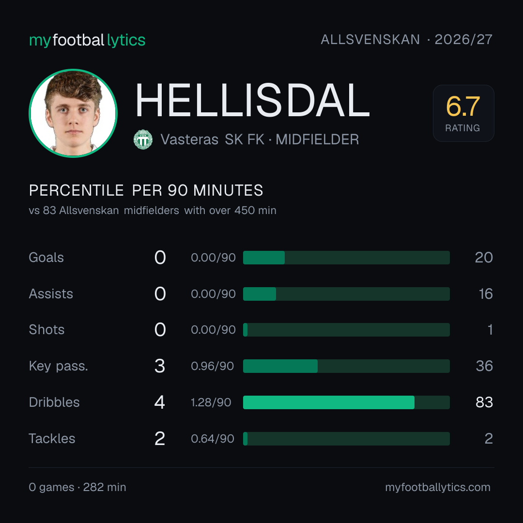Screen dimensions: 523x523
Task: Open Hellisdal's player photo
Action: (x=73, y=113)
